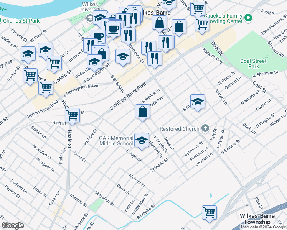Image resolution: width=287 pixels, height=230 pixels.
Task: Select the Hickory St label
Action: coord(90,137)
